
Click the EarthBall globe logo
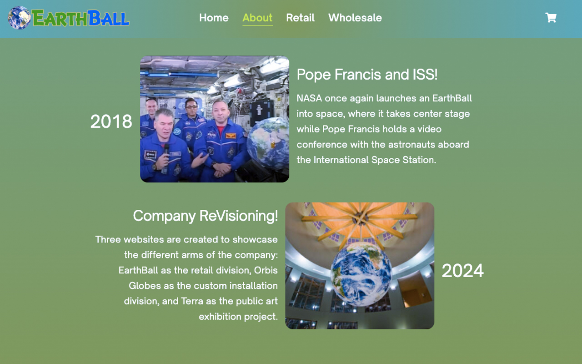pos(69,18)
